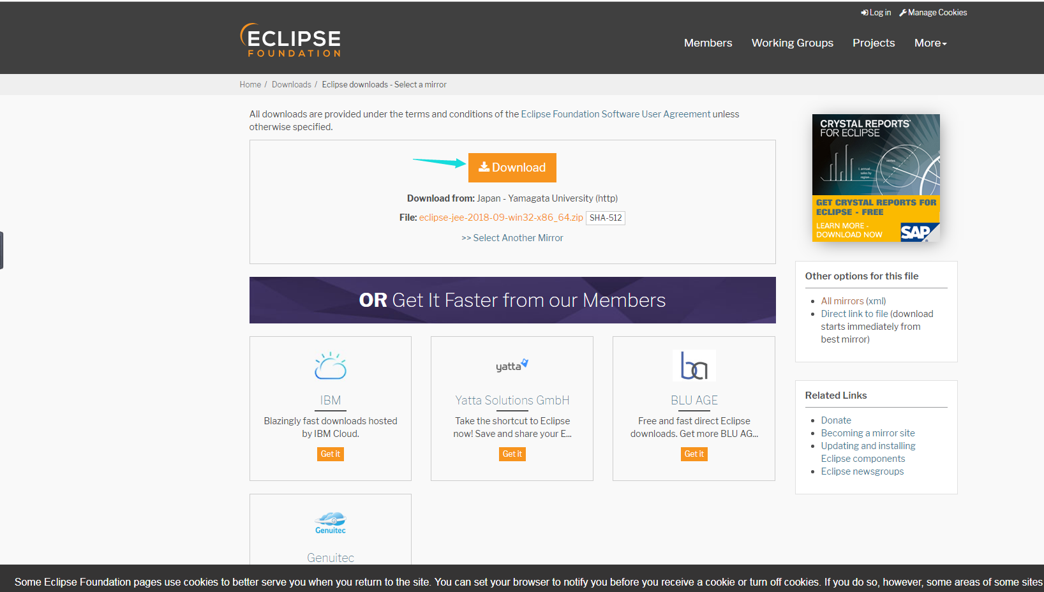This screenshot has height=592, width=1044.
Task: Click the Eclipse Foundation logo
Action: pyautogui.click(x=290, y=40)
